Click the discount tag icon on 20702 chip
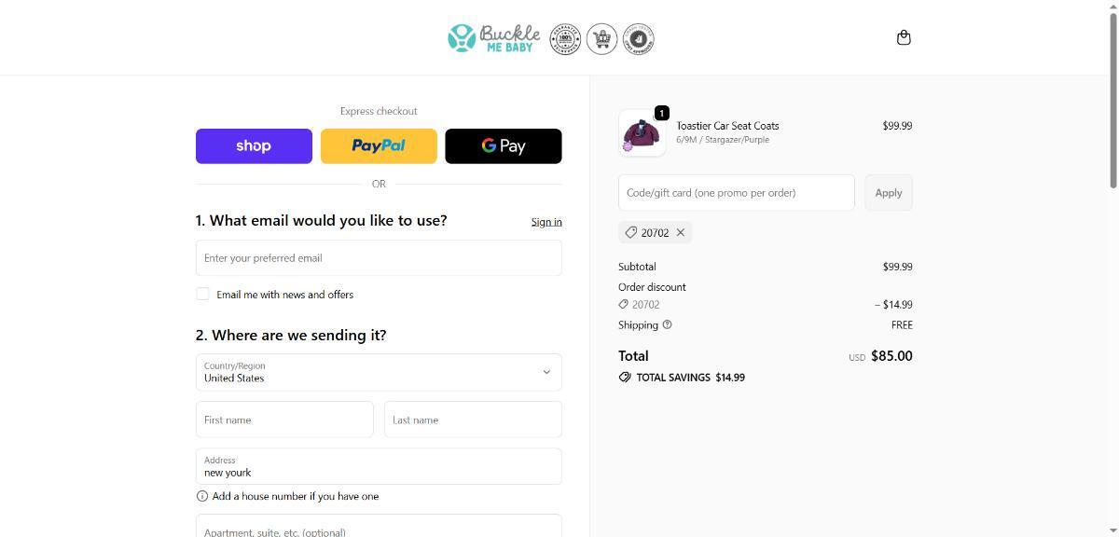Image resolution: width=1119 pixels, height=537 pixels. (x=631, y=233)
